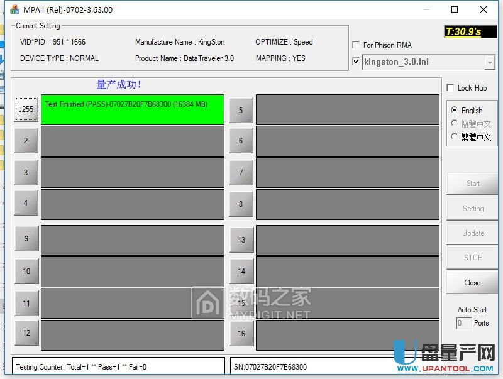Viewport: 503px width, 379px height.
Task: Open the Setting panel
Action: [x=472, y=208]
